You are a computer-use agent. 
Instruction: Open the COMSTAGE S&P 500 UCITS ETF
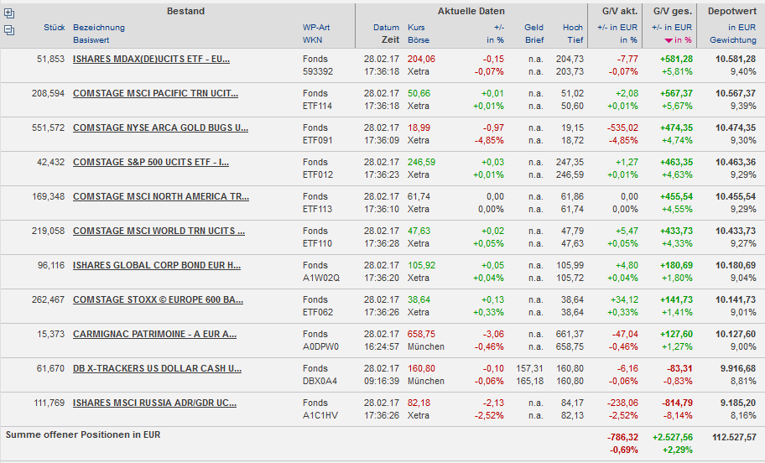click(x=151, y=162)
